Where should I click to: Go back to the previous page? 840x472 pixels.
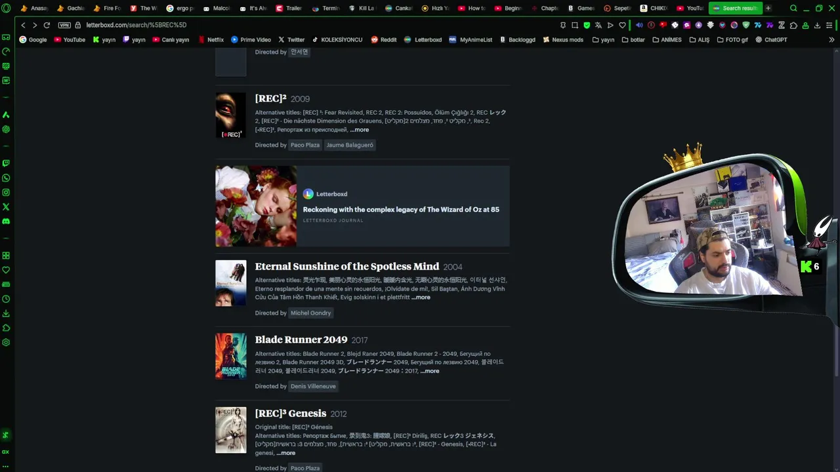point(23,25)
